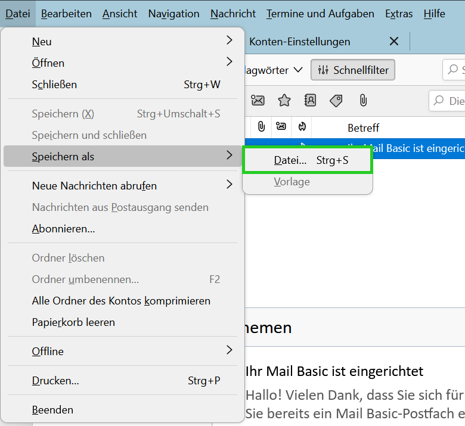Sort by the attachment column header icon
This screenshot has height=426, width=465.
[261, 127]
